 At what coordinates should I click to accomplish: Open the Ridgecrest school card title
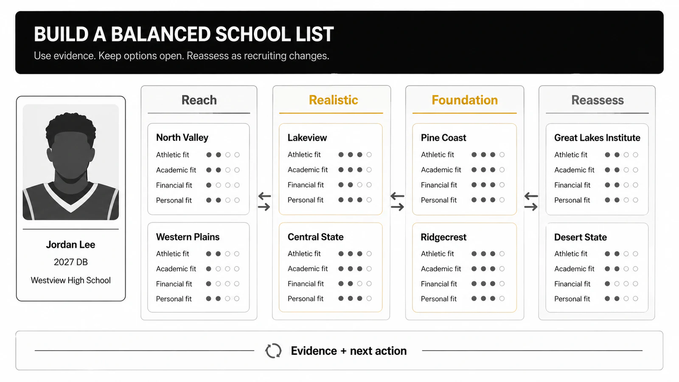pos(443,237)
